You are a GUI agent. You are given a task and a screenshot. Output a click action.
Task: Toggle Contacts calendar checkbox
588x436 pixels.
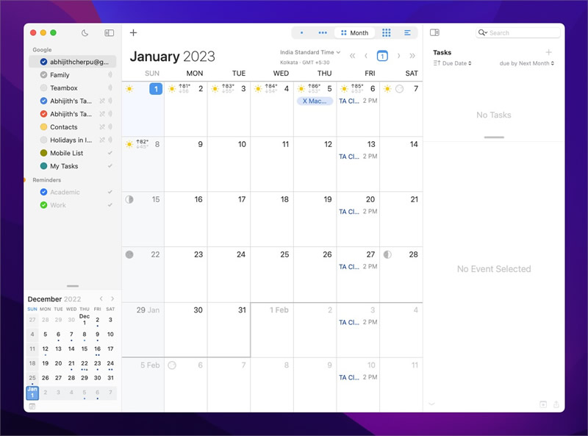click(43, 126)
